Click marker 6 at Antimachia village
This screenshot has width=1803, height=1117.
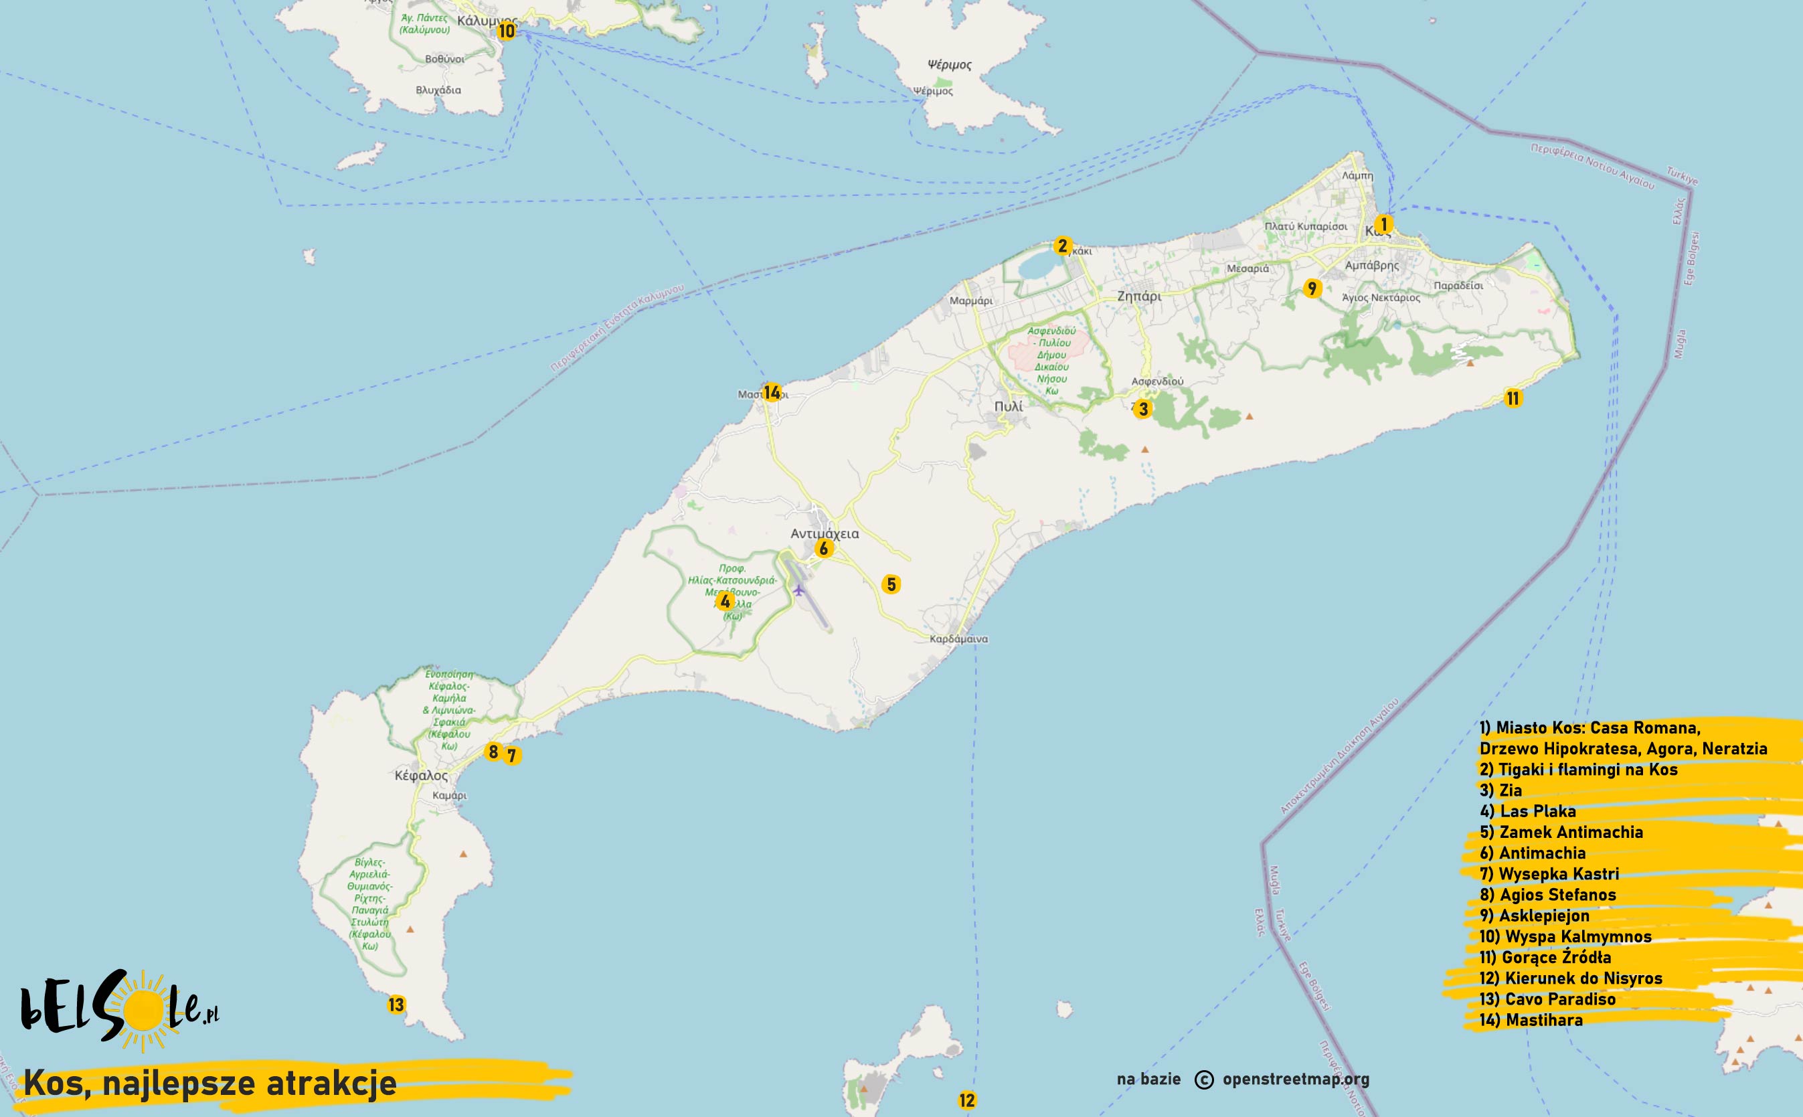tap(824, 548)
